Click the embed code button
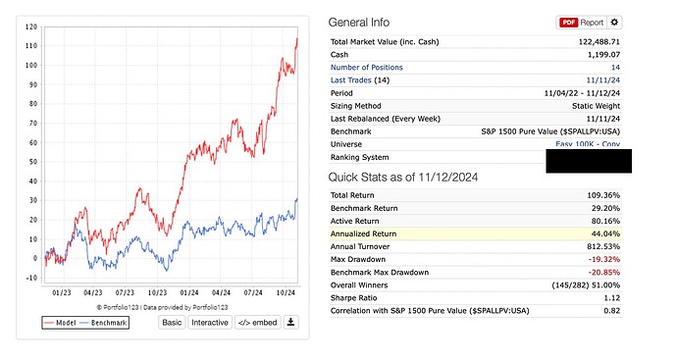This screenshot has height=362, width=677. click(x=258, y=323)
